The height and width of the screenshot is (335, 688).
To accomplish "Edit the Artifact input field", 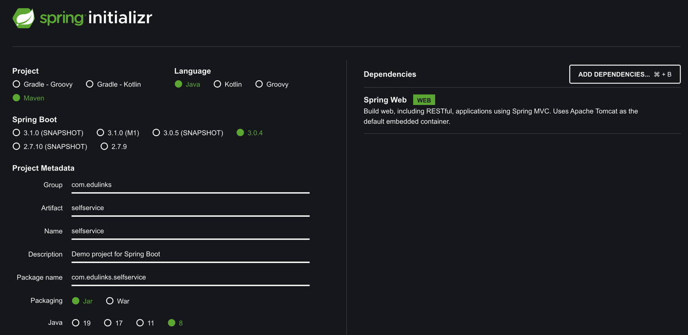I will 191,208.
